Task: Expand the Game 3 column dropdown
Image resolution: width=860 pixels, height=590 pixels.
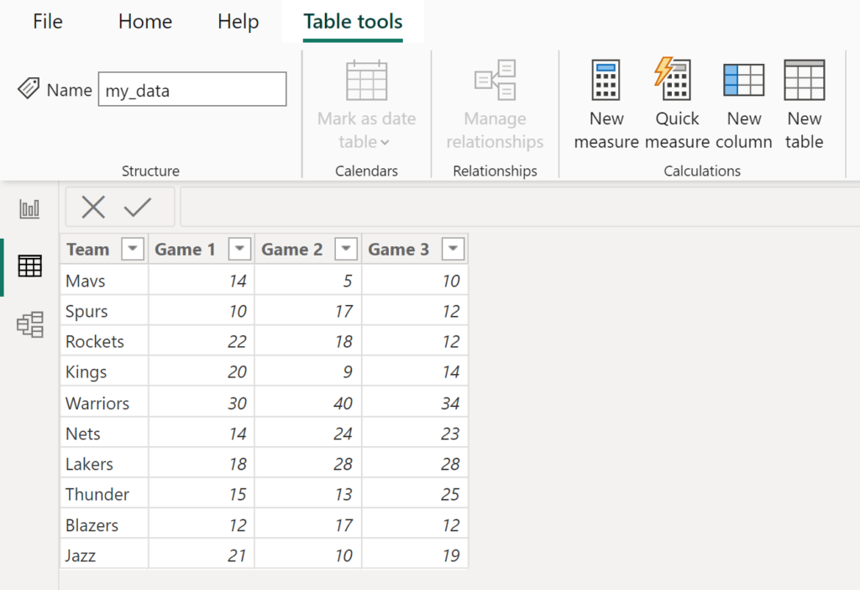Action: point(453,250)
